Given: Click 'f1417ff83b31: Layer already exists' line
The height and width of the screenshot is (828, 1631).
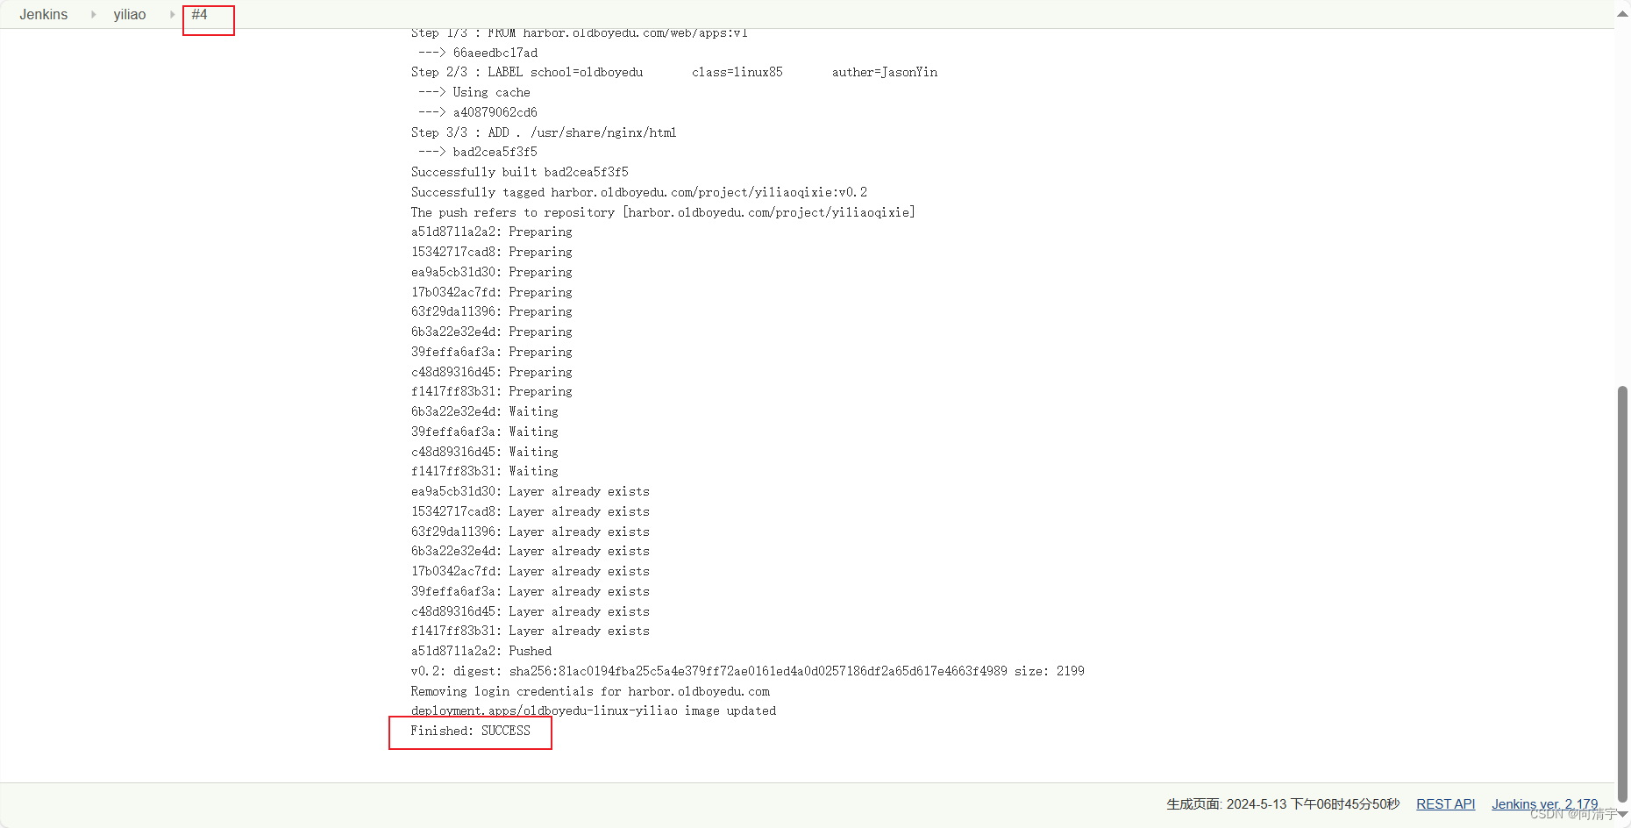Looking at the screenshot, I should [531, 631].
